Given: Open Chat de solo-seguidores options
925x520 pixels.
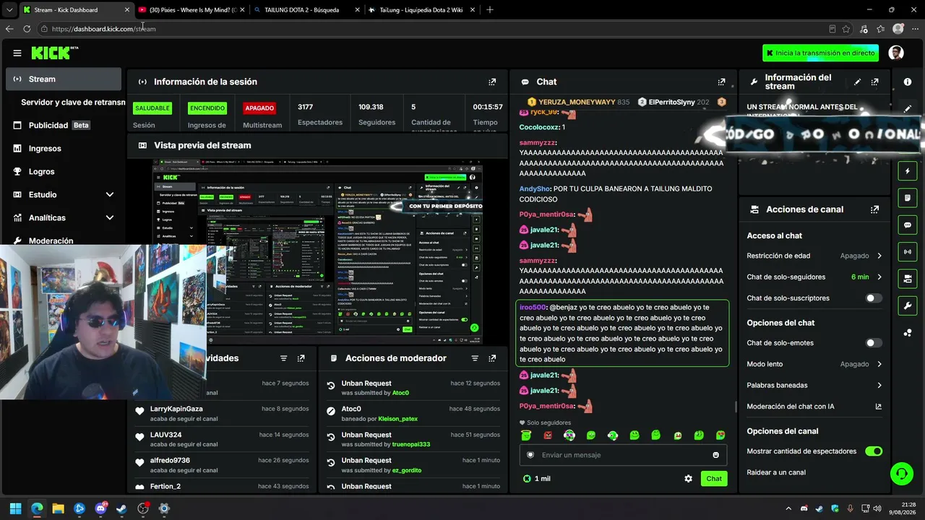Looking at the screenshot, I should (x=814, y=277).
